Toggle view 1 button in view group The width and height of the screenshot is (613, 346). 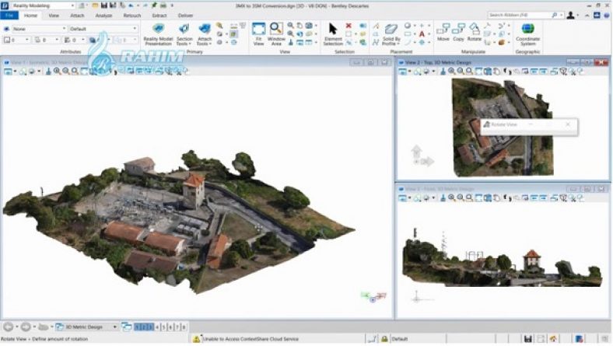click(138, 327)
